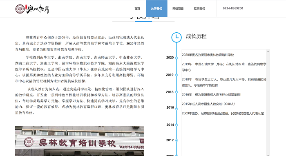Click the 成长历程 heading
Viewport: 286px width, 156px height.
(196, 36)
